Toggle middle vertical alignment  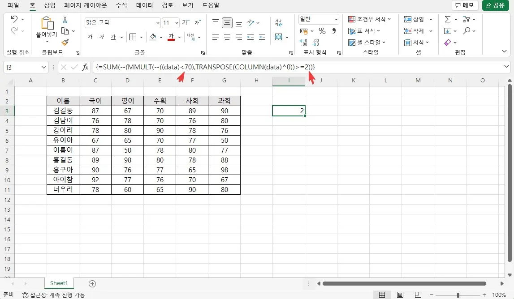[x=227, y=22]
